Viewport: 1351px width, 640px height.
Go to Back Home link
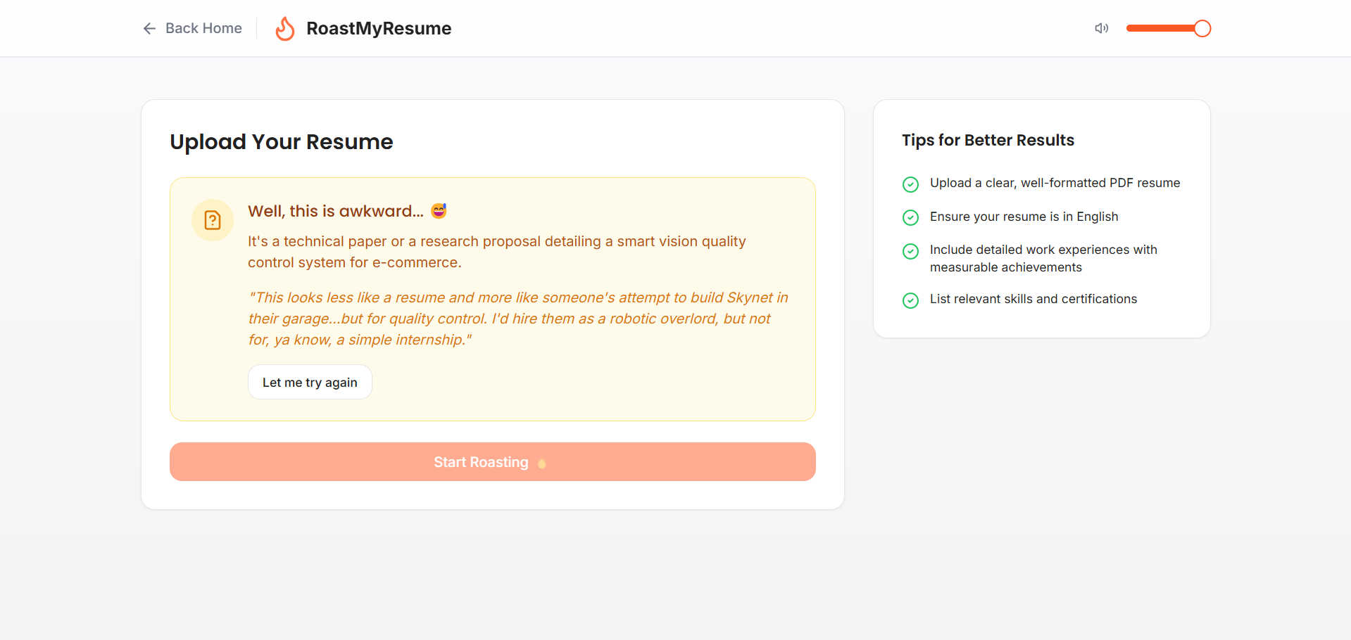[203, 28]
